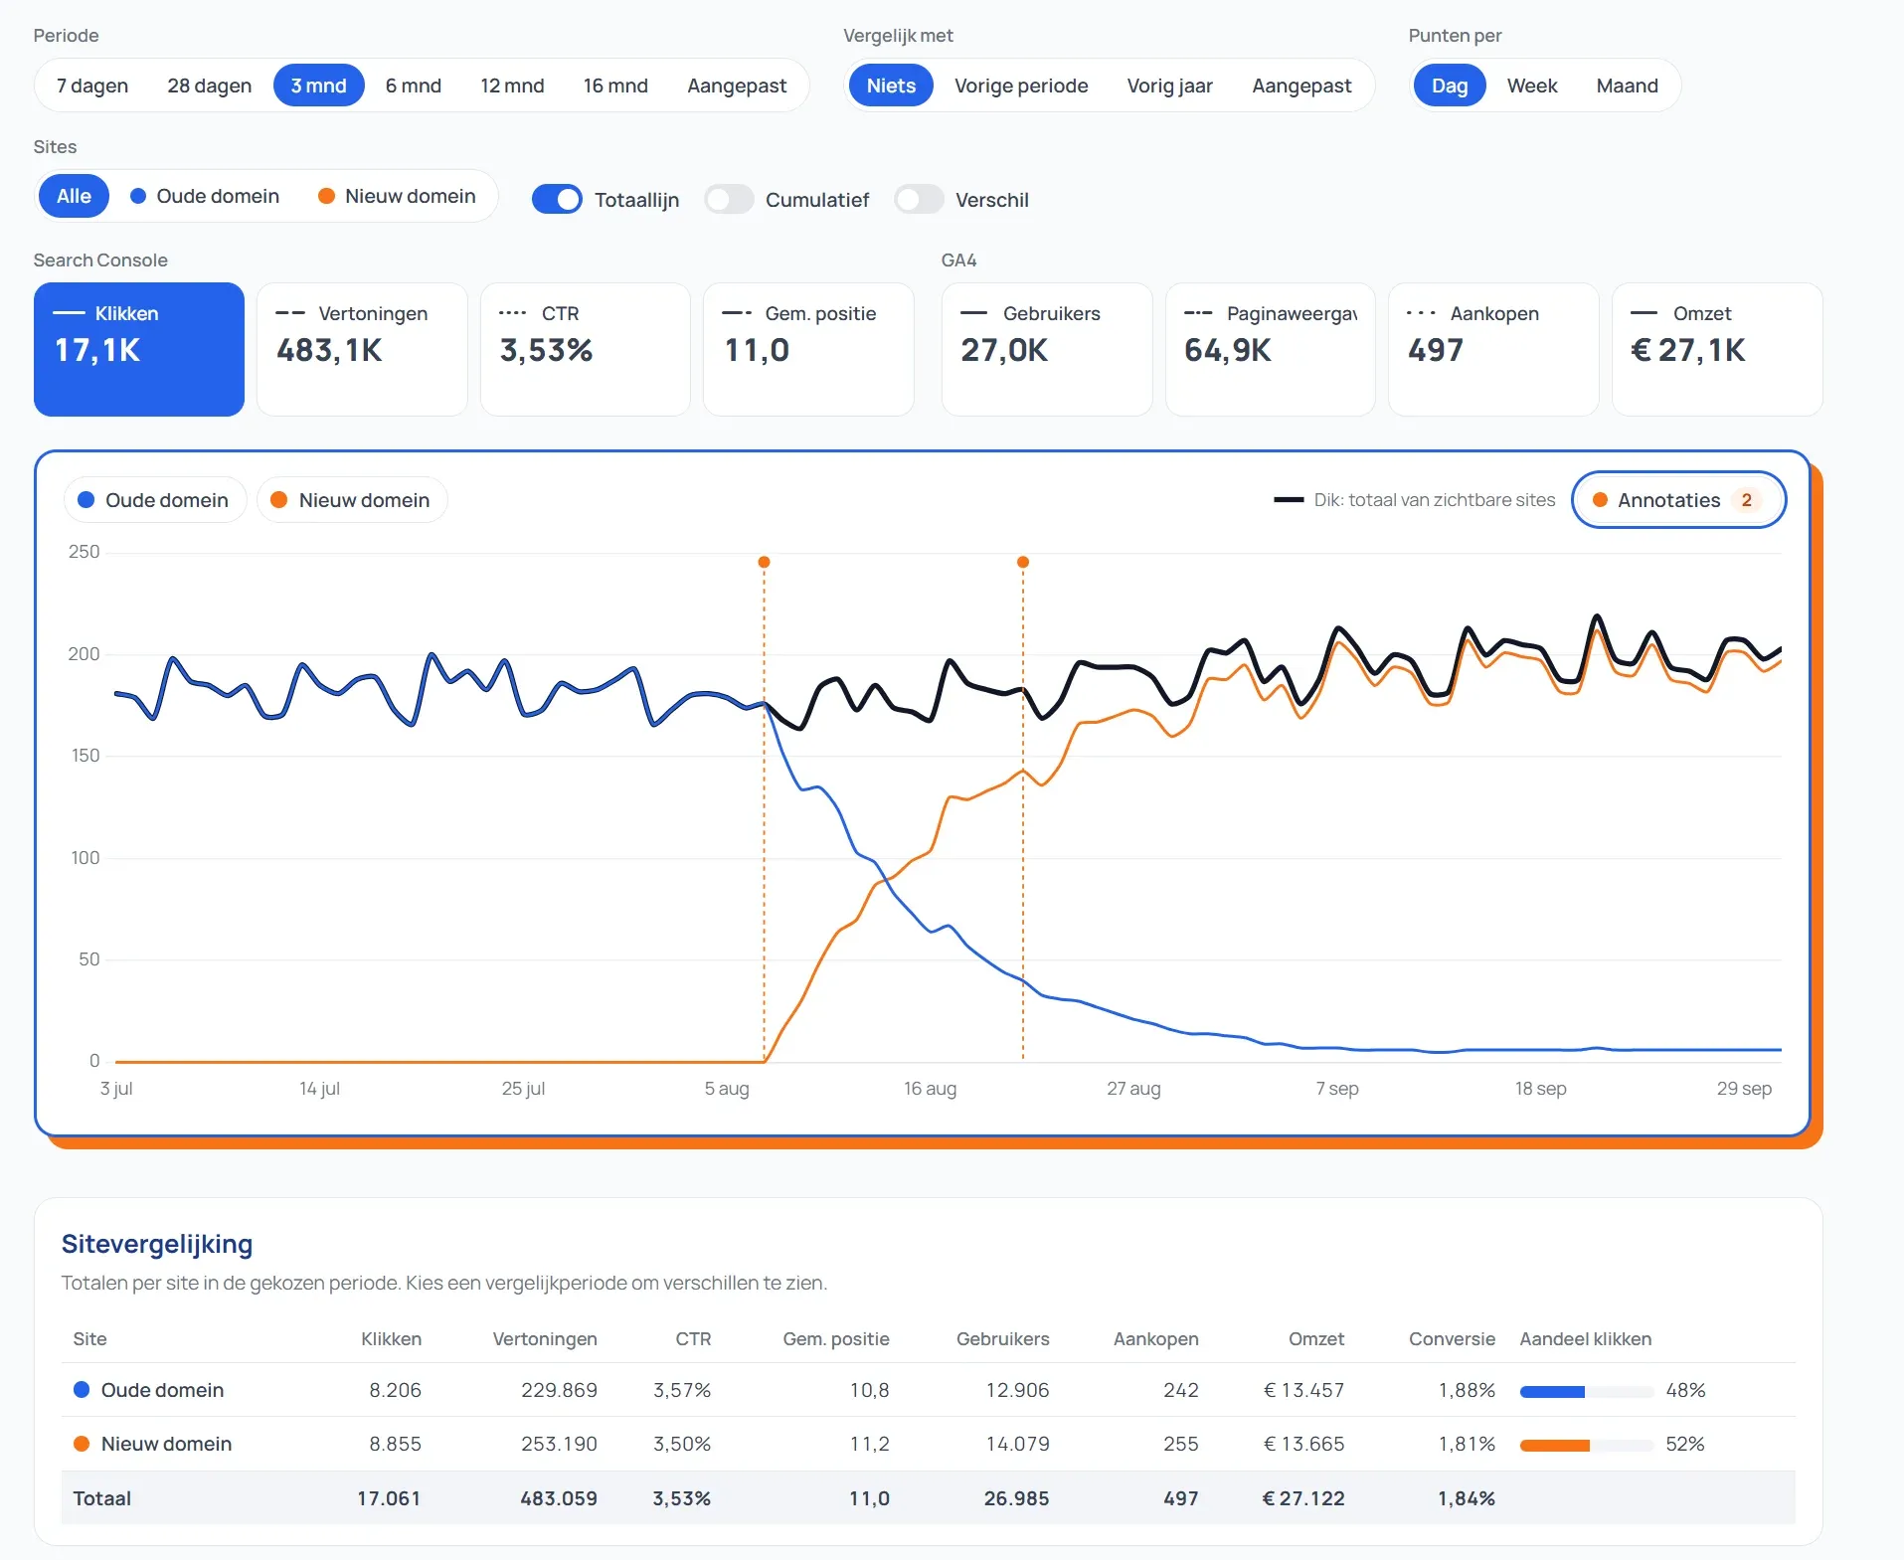The height and width of the screenshot is (1560, 1904).
Task: Select the Paginaweergaven metric card
Action: pyautogui.click(x=1271, y=349)
